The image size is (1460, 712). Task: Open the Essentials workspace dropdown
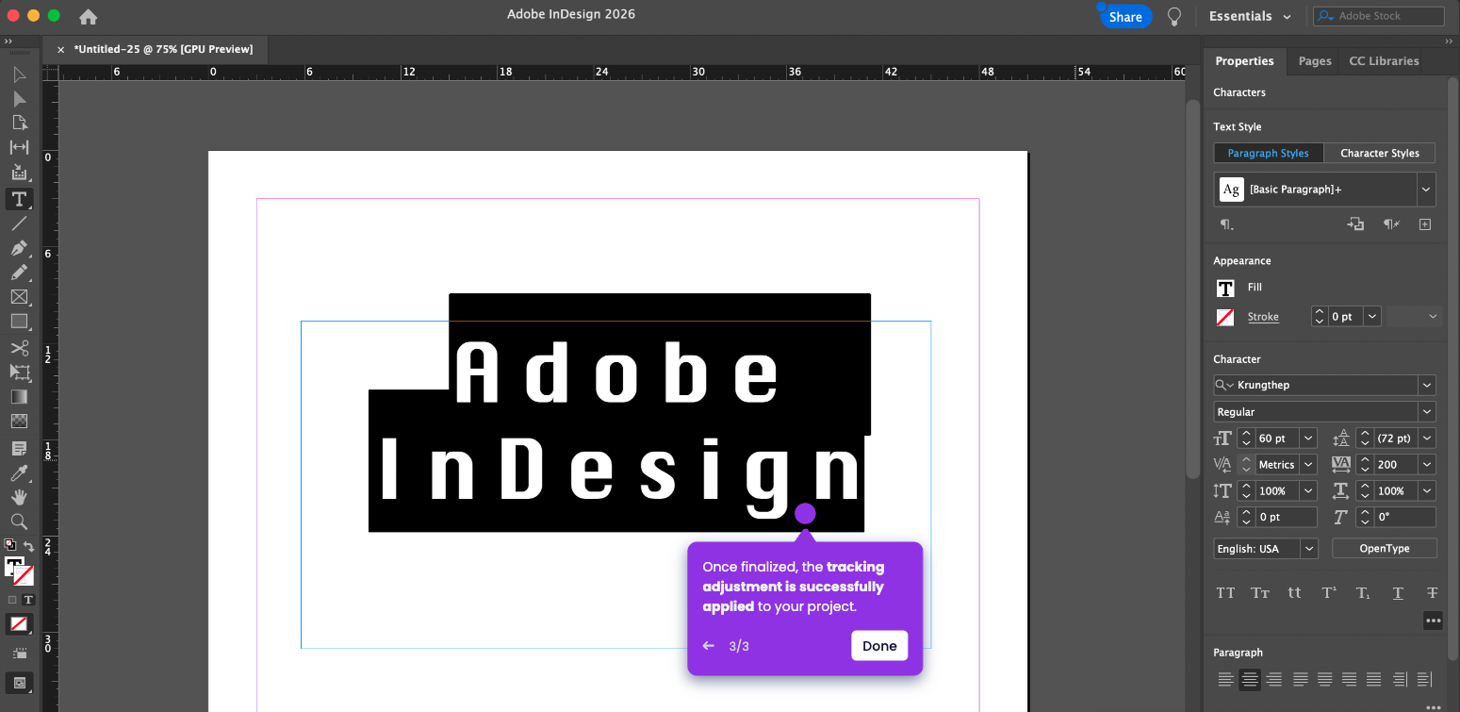tap(1250, 16)
